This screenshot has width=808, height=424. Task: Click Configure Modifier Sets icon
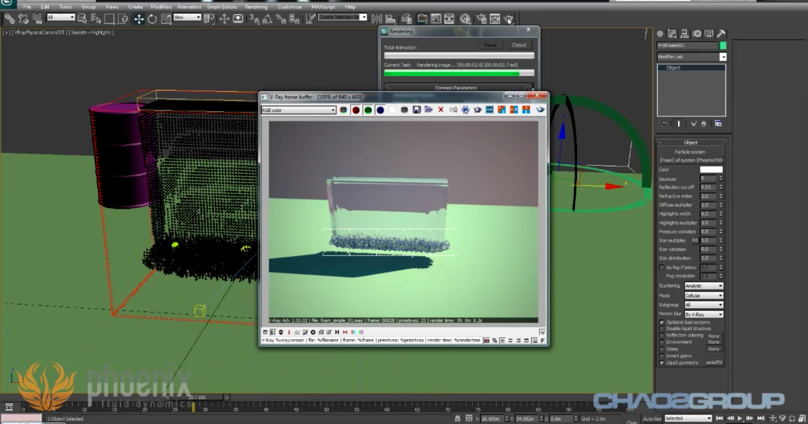click(x=718, y=124)
